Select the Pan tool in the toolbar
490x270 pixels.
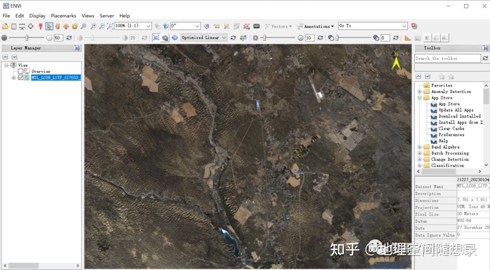coord(57,26)
